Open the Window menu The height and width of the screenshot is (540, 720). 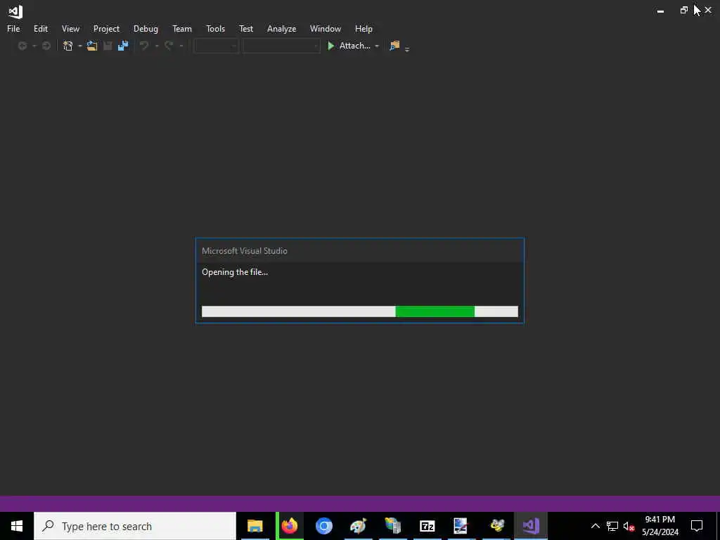(x=325, y=28)
